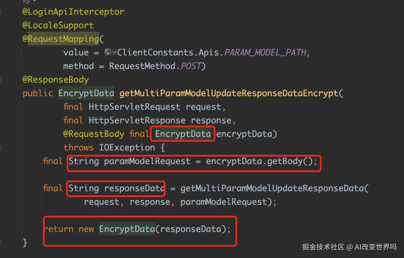Click the red-boxed EncryptData parameter type
404x258 pixels.
point(183,134)
